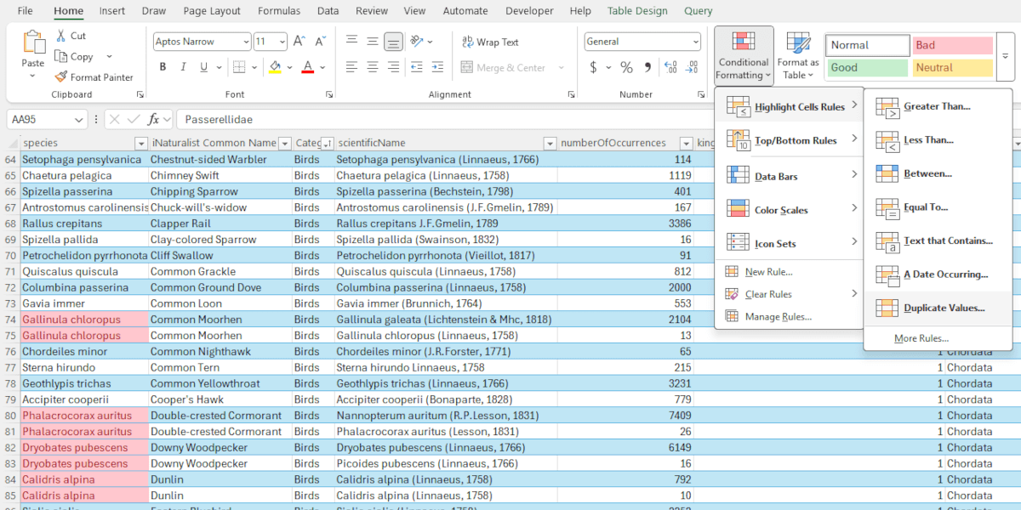Open Color Scales submenu
This screenshot has height=510, width=1021.
tap(790, 210)
